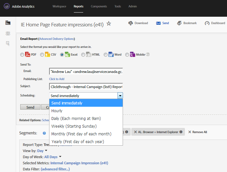The width and height of the screenshot is (227, 172).
Task: Choose the Word format radio button
Action: pyautogui.click(x=106, y=55)
